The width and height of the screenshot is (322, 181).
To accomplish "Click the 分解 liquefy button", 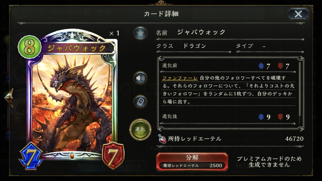I will pyautogui.click(x=192, y=161).
